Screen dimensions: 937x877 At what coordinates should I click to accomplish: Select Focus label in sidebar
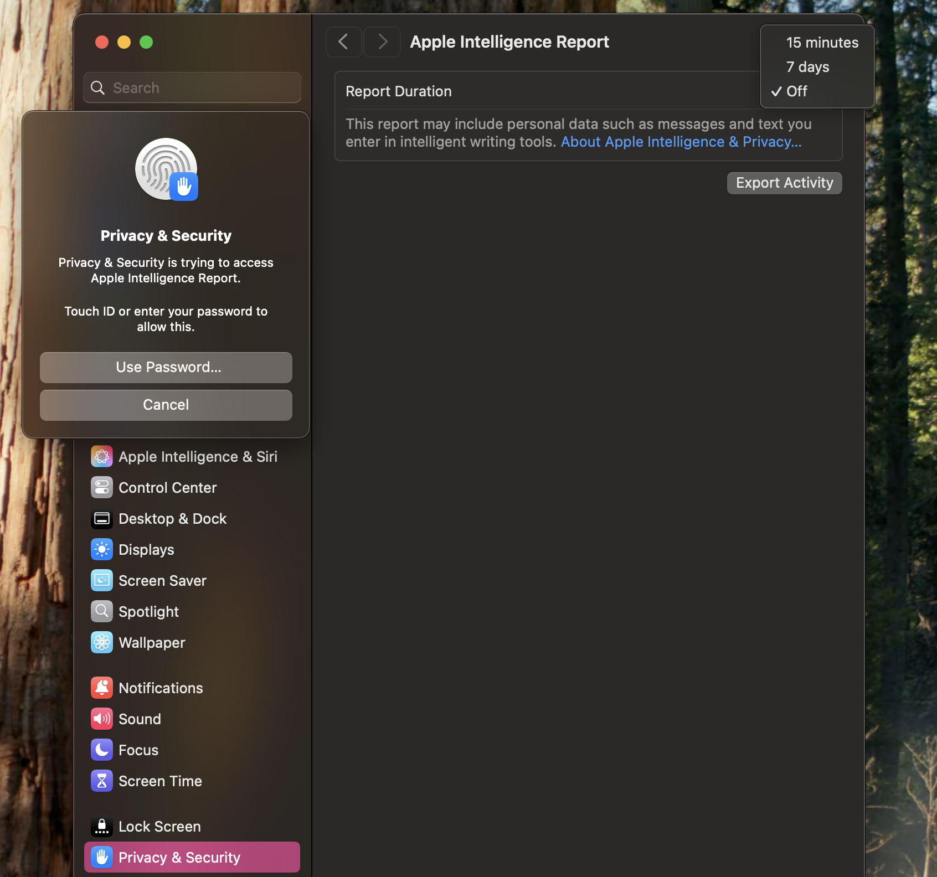(138, 750)
